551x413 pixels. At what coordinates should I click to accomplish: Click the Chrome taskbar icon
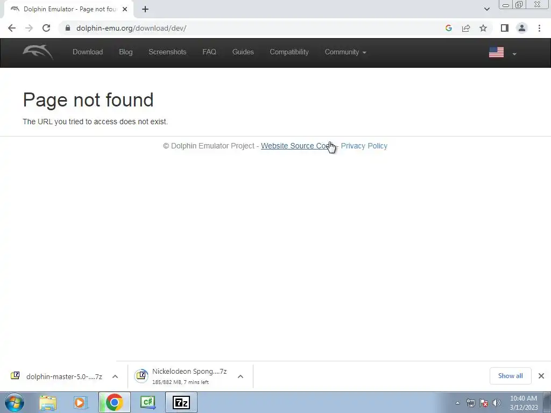[x=114, y=402]
